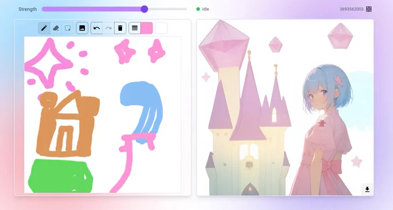Select the eraser tool
393x210 pixels.
point(56,28)
